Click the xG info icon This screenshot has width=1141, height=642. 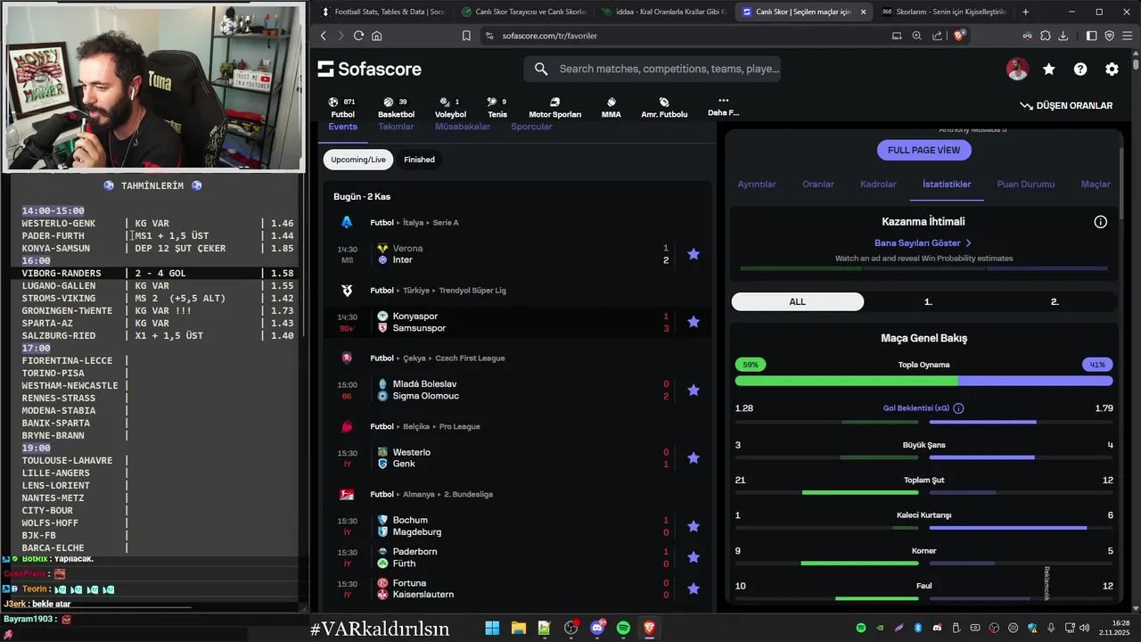pyautogui.click(x=958, y=408)
